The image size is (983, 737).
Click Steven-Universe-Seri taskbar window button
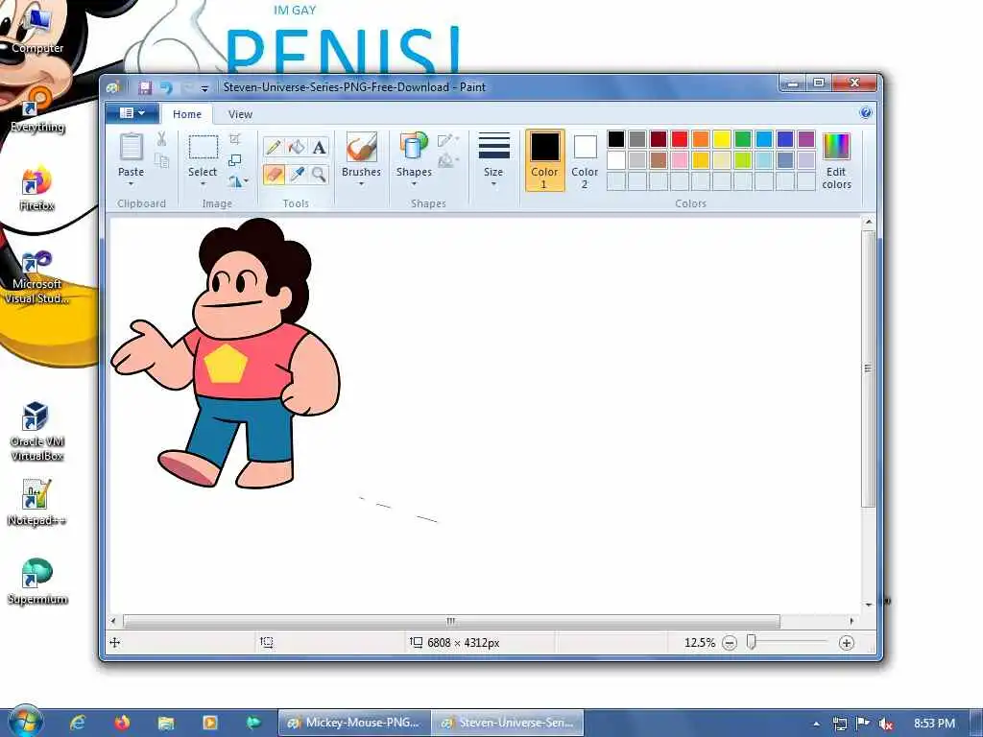point(507,723)
